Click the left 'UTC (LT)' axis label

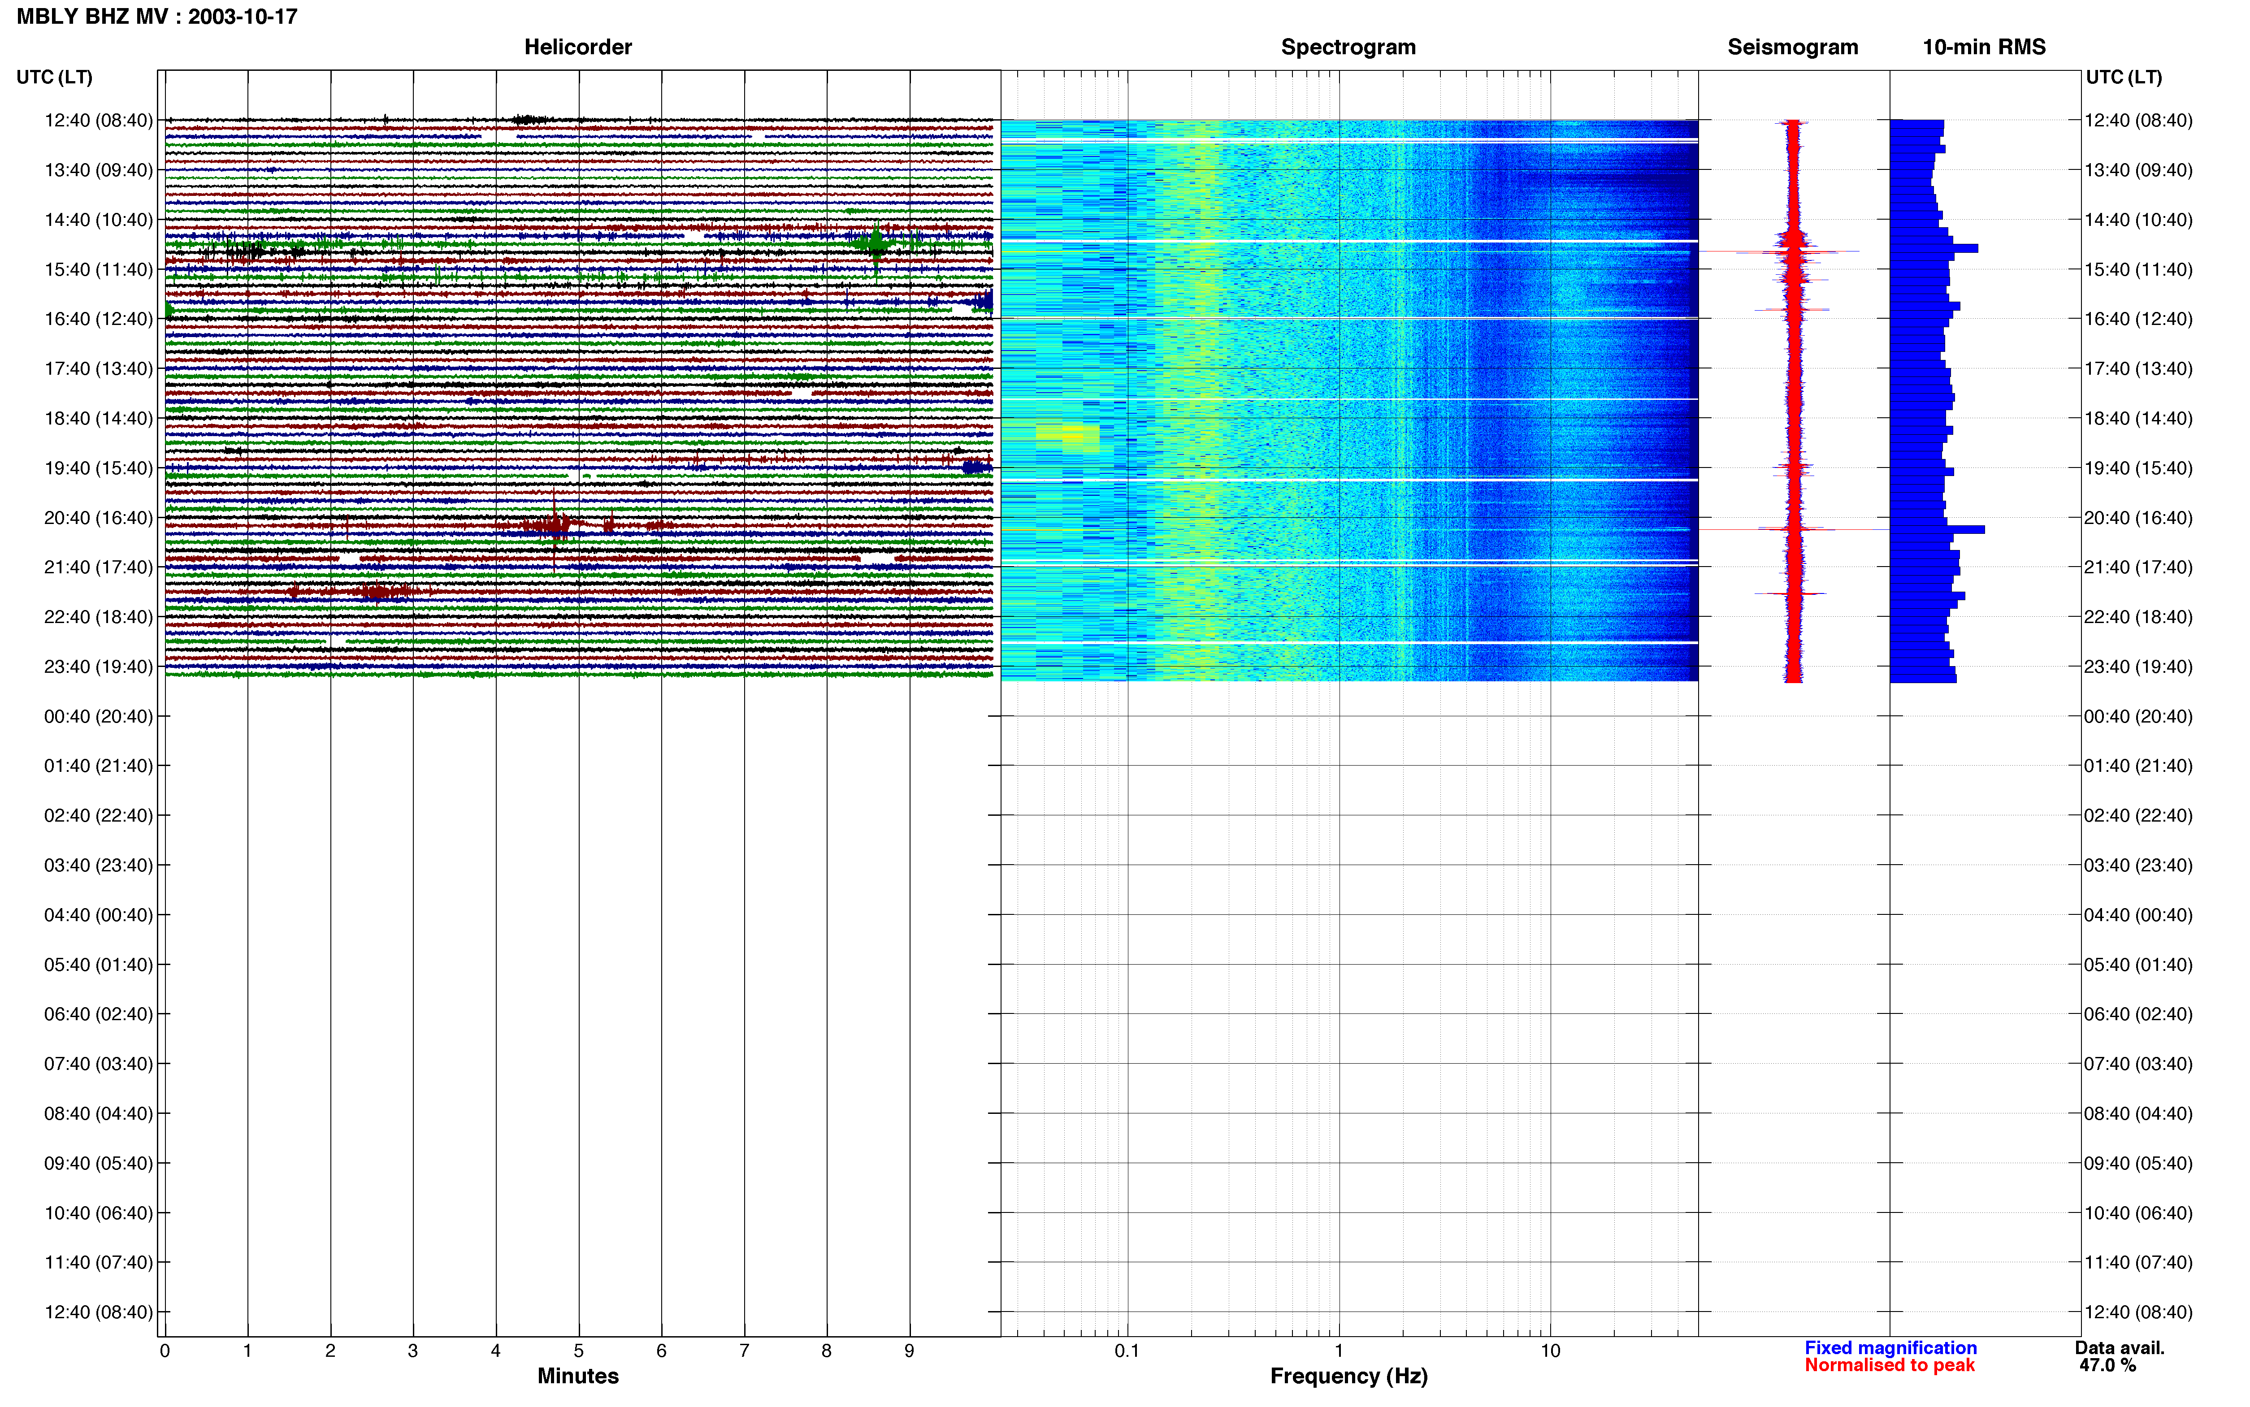pos(55,77)
